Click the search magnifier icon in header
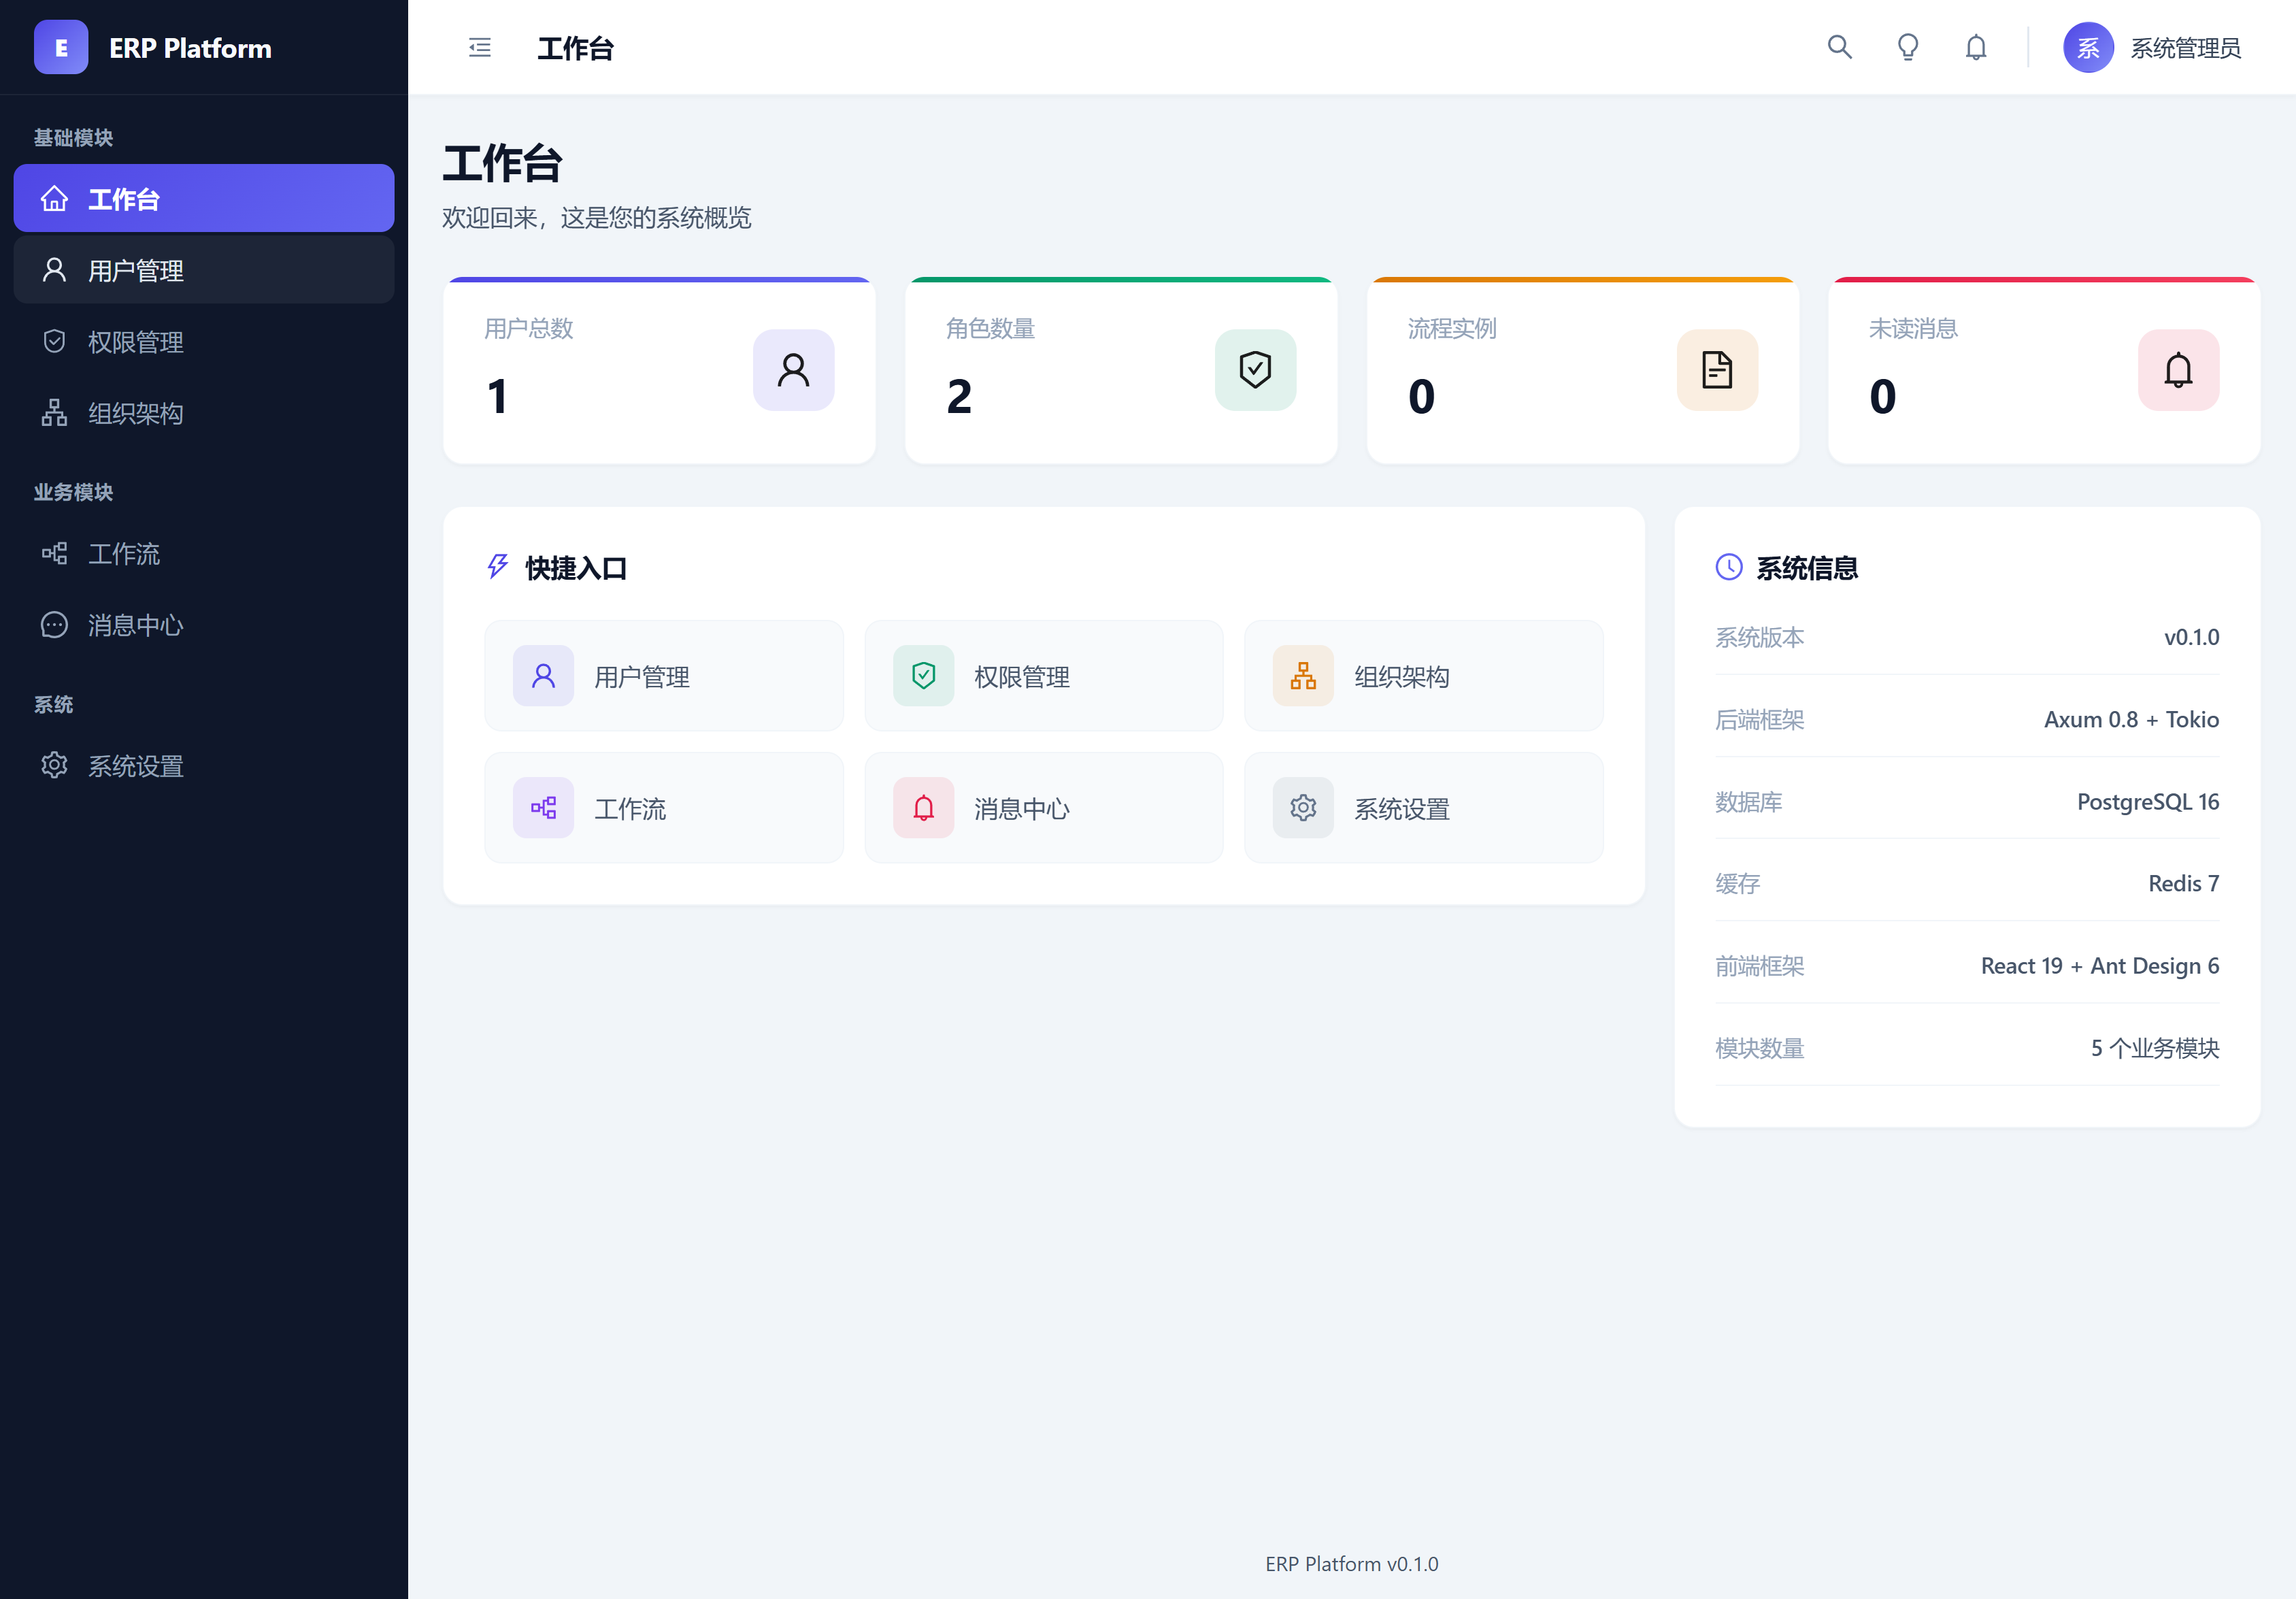2296x1599 pixels. coord(1839,48)
